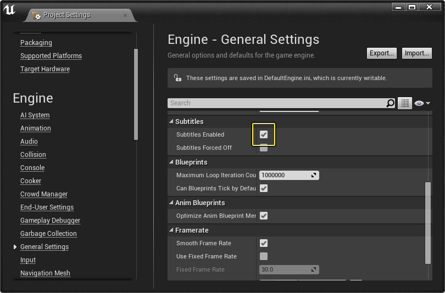Image resolution: width=445 pixels, height=293 pixels.
Task: Collapse the Framerate section
Action: 171,230
